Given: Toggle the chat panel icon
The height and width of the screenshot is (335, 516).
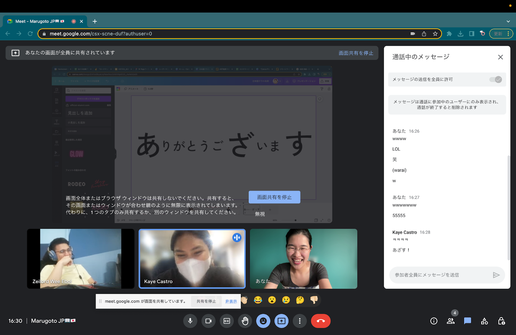Looking at the screenshot, I should [x=467, y=321].
